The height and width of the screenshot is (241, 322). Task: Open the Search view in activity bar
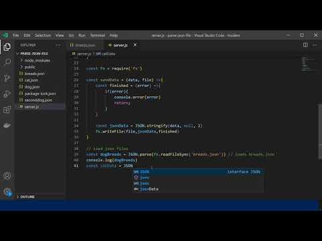[x=7, y=62]
